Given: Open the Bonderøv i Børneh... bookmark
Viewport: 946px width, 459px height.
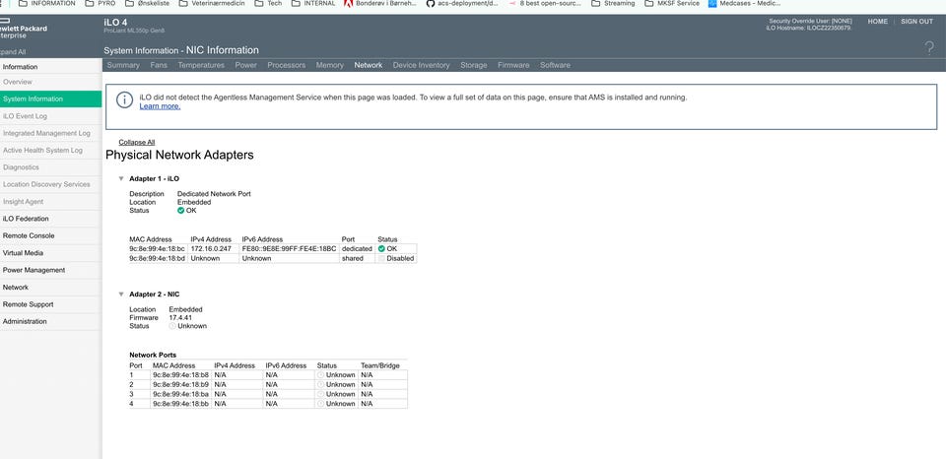Looking at the screenshot, I should pyautogui.click(x=380, y=4).
